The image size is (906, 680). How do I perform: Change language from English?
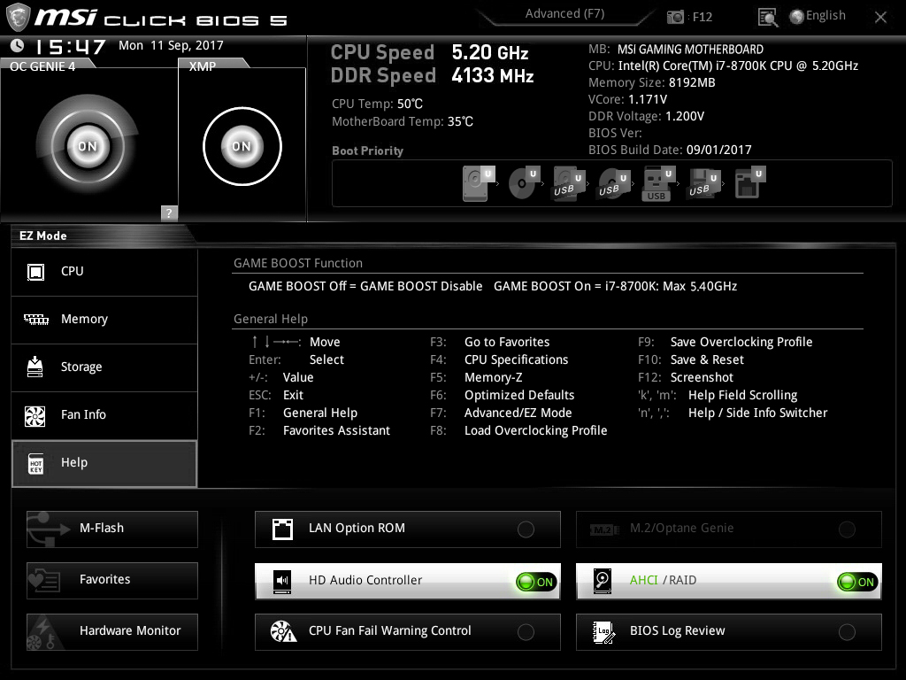click(825, 16)
